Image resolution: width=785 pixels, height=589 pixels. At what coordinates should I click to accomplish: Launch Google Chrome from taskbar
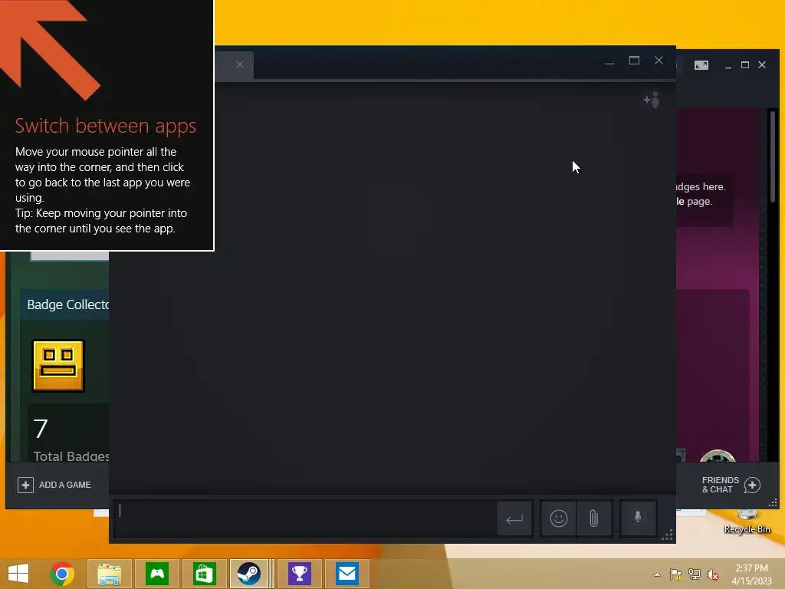pyautogui.click(x=62, y=574)
